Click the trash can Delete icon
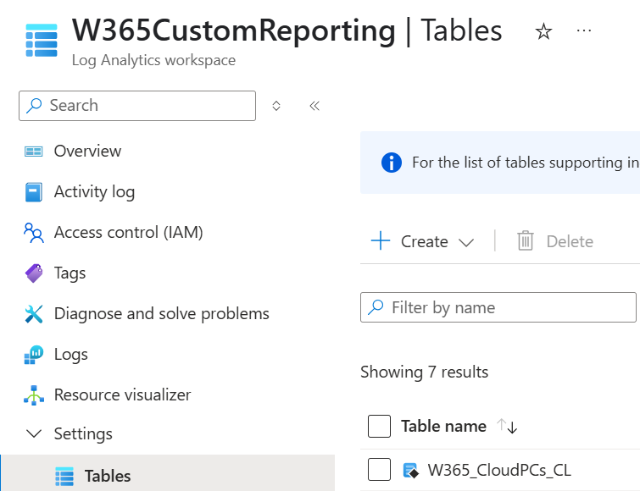This screenshot has width=640, height=491. (526, 240)
